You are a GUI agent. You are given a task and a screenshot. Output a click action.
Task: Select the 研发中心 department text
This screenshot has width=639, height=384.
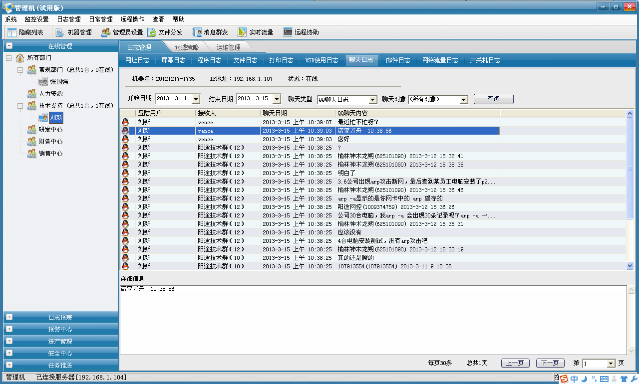50,130
